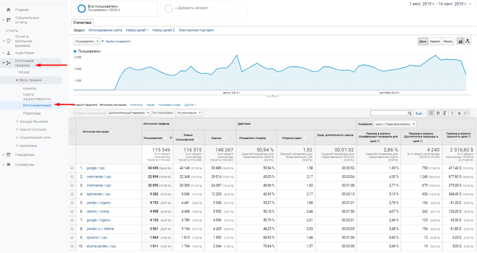Select the line chart type icon

click(x=460, y=41)
